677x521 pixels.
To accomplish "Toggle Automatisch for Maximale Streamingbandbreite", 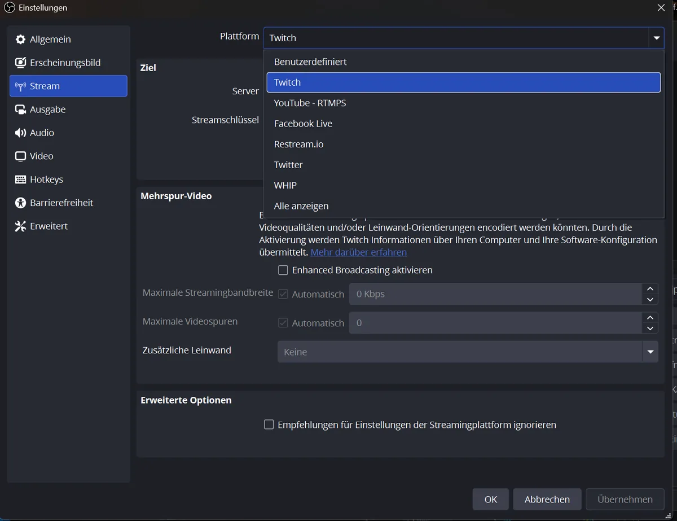I will 283,294.
